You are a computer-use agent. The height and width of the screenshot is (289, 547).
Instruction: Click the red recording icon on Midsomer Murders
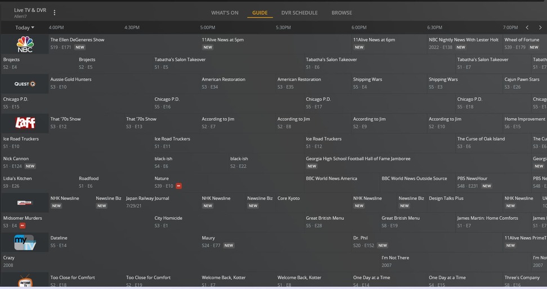coord(23,225)
